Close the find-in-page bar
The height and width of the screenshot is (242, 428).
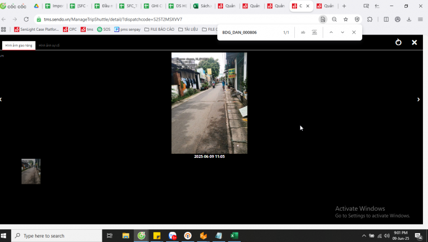point(354,32)
